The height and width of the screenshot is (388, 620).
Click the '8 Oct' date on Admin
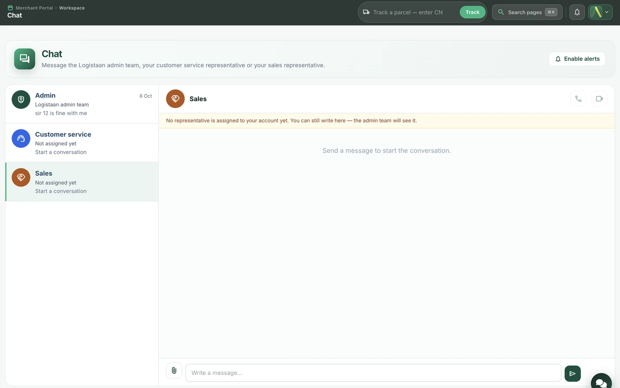pos(146,96)
